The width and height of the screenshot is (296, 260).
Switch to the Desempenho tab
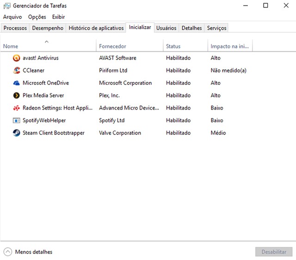coord(48,28)
